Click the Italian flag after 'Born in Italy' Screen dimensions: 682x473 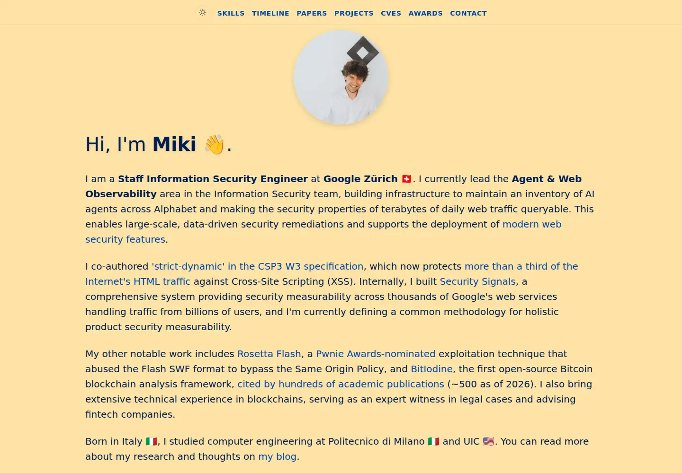click(x=151, y=441)
